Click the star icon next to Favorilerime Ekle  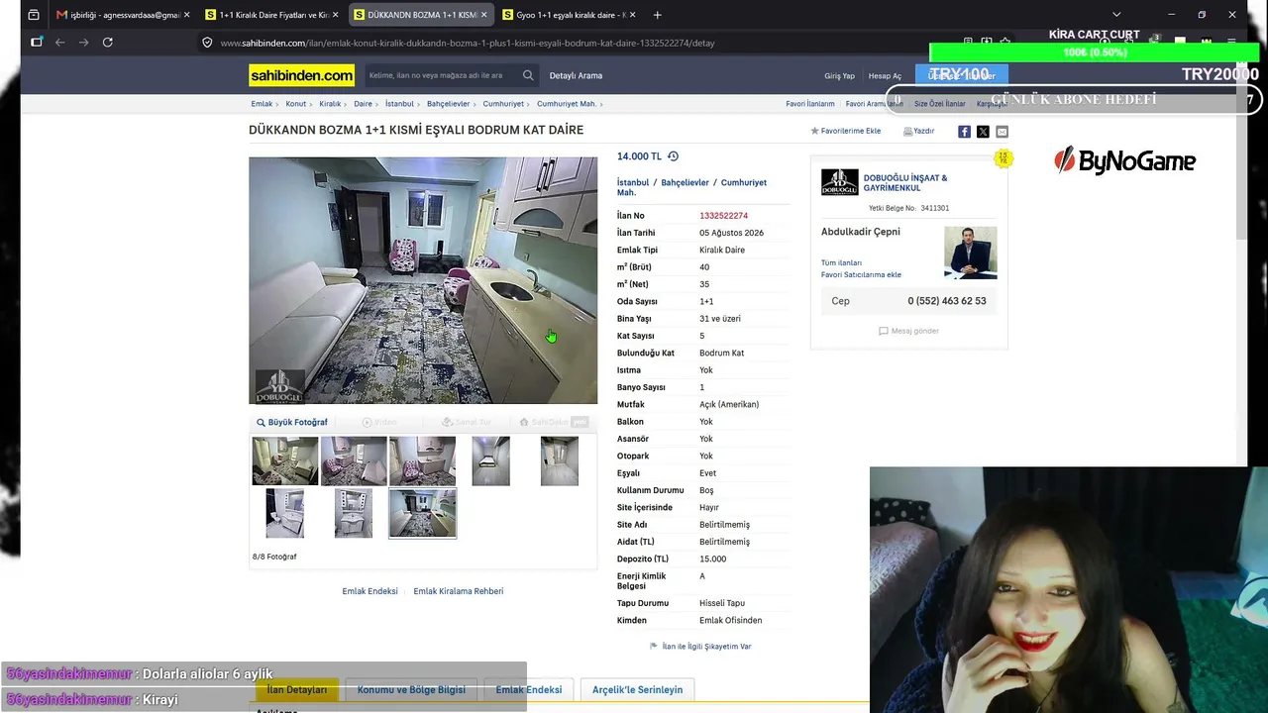click(x=814, y=131)
